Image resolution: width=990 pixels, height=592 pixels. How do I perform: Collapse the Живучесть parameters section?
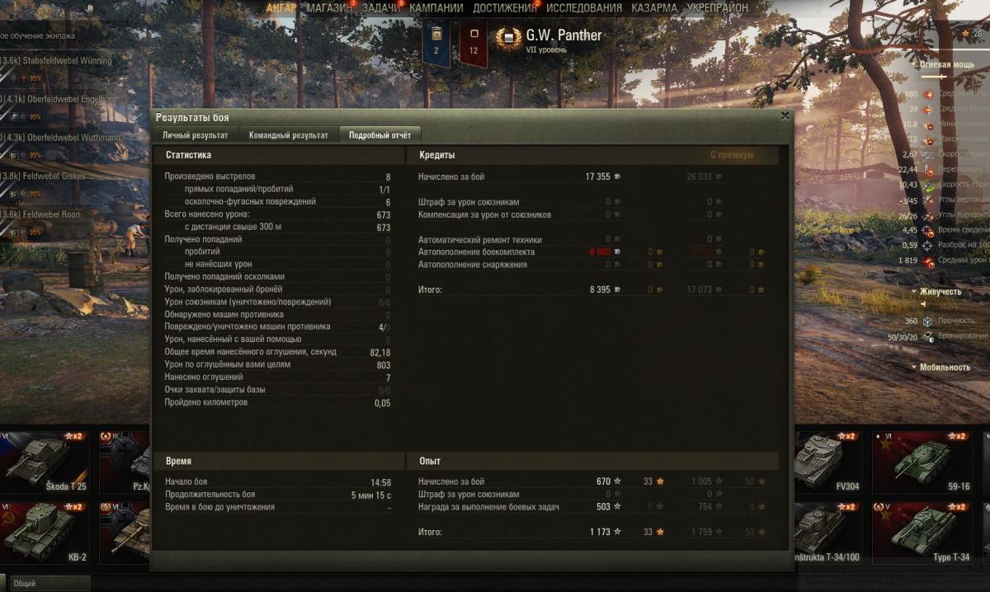(x=936, y=292)
